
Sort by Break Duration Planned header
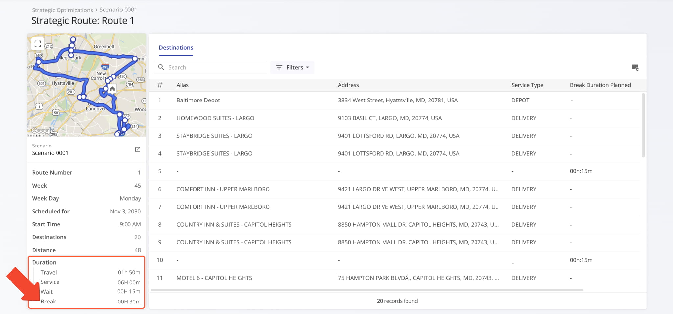click(x=600, y=85)
